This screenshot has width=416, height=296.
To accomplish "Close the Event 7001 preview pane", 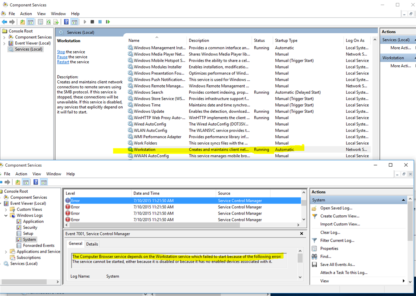I will [x=301, y=234].
